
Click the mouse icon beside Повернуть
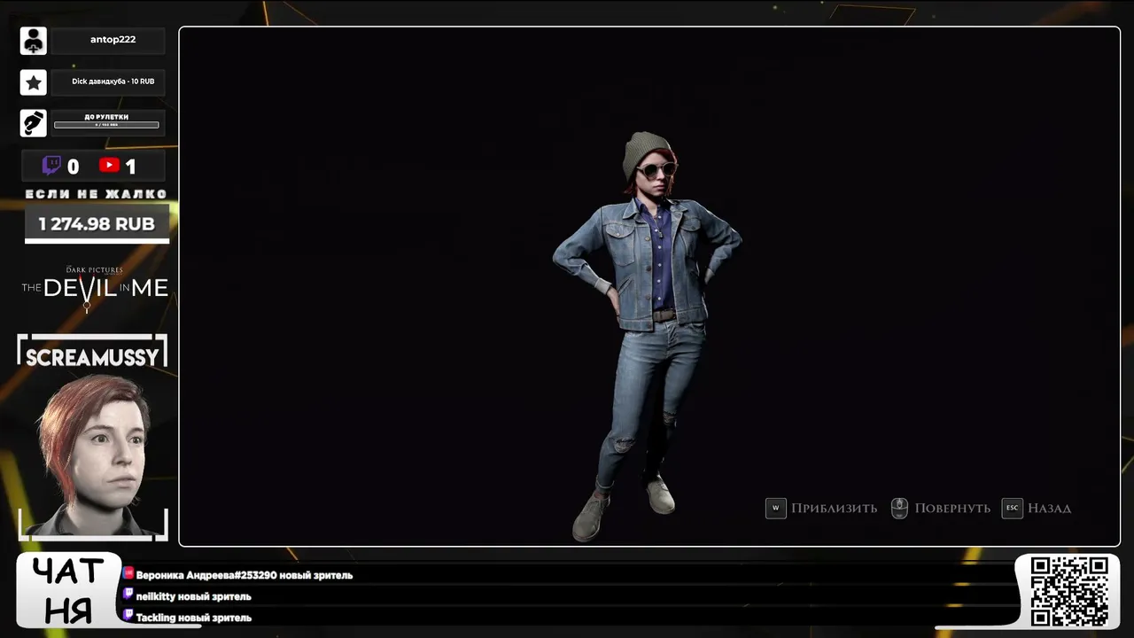tap(899, 508)
